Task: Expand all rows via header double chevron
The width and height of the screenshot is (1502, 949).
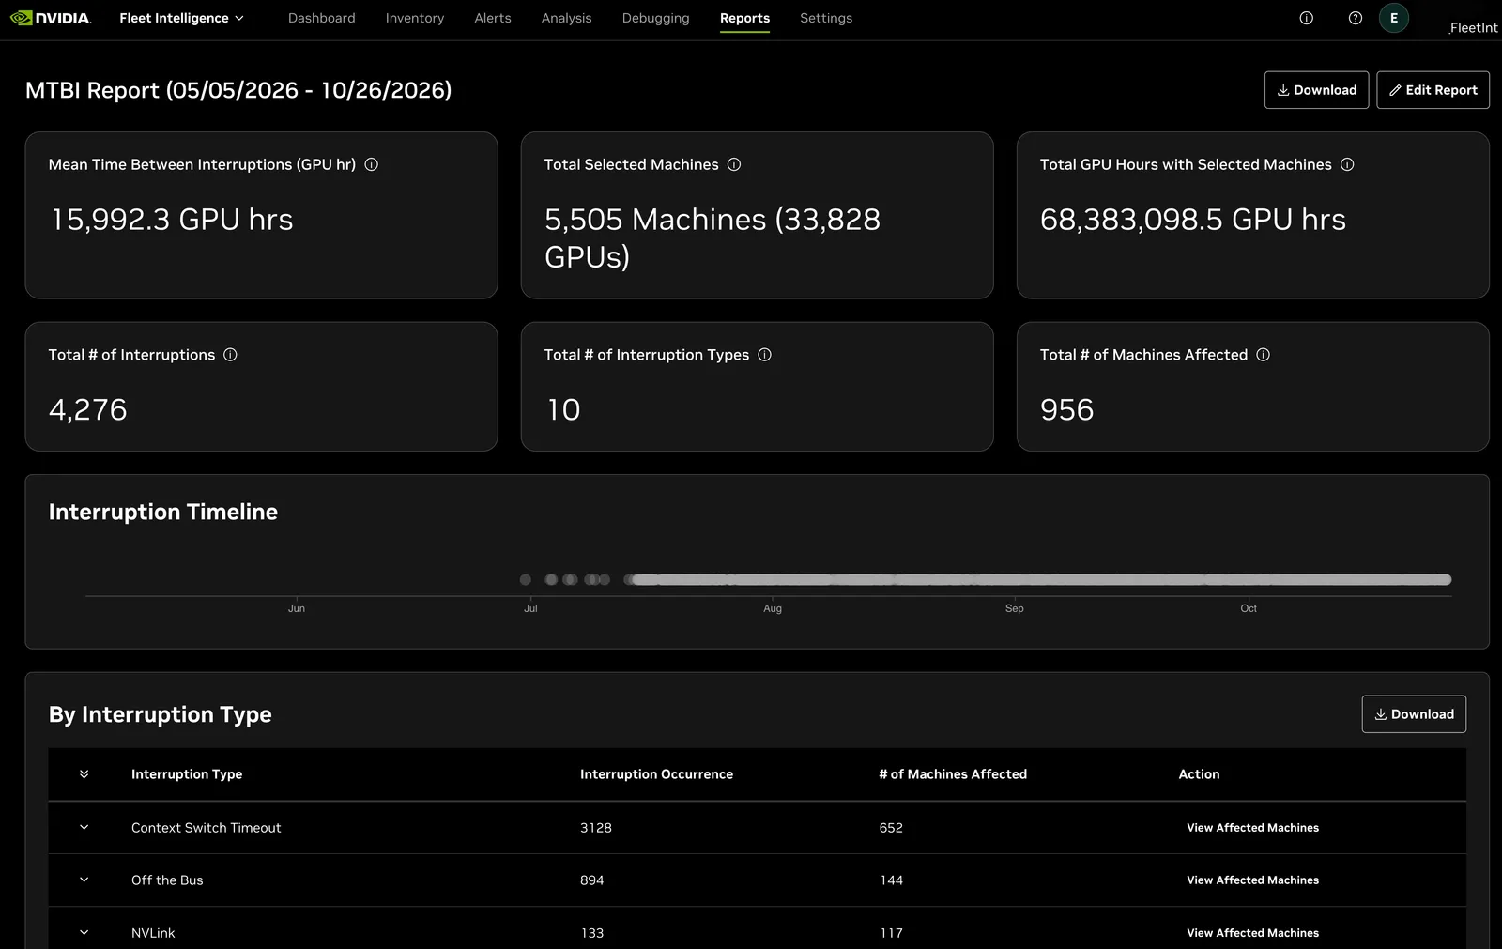Action: pyautogui.click(x=84, y=774)
